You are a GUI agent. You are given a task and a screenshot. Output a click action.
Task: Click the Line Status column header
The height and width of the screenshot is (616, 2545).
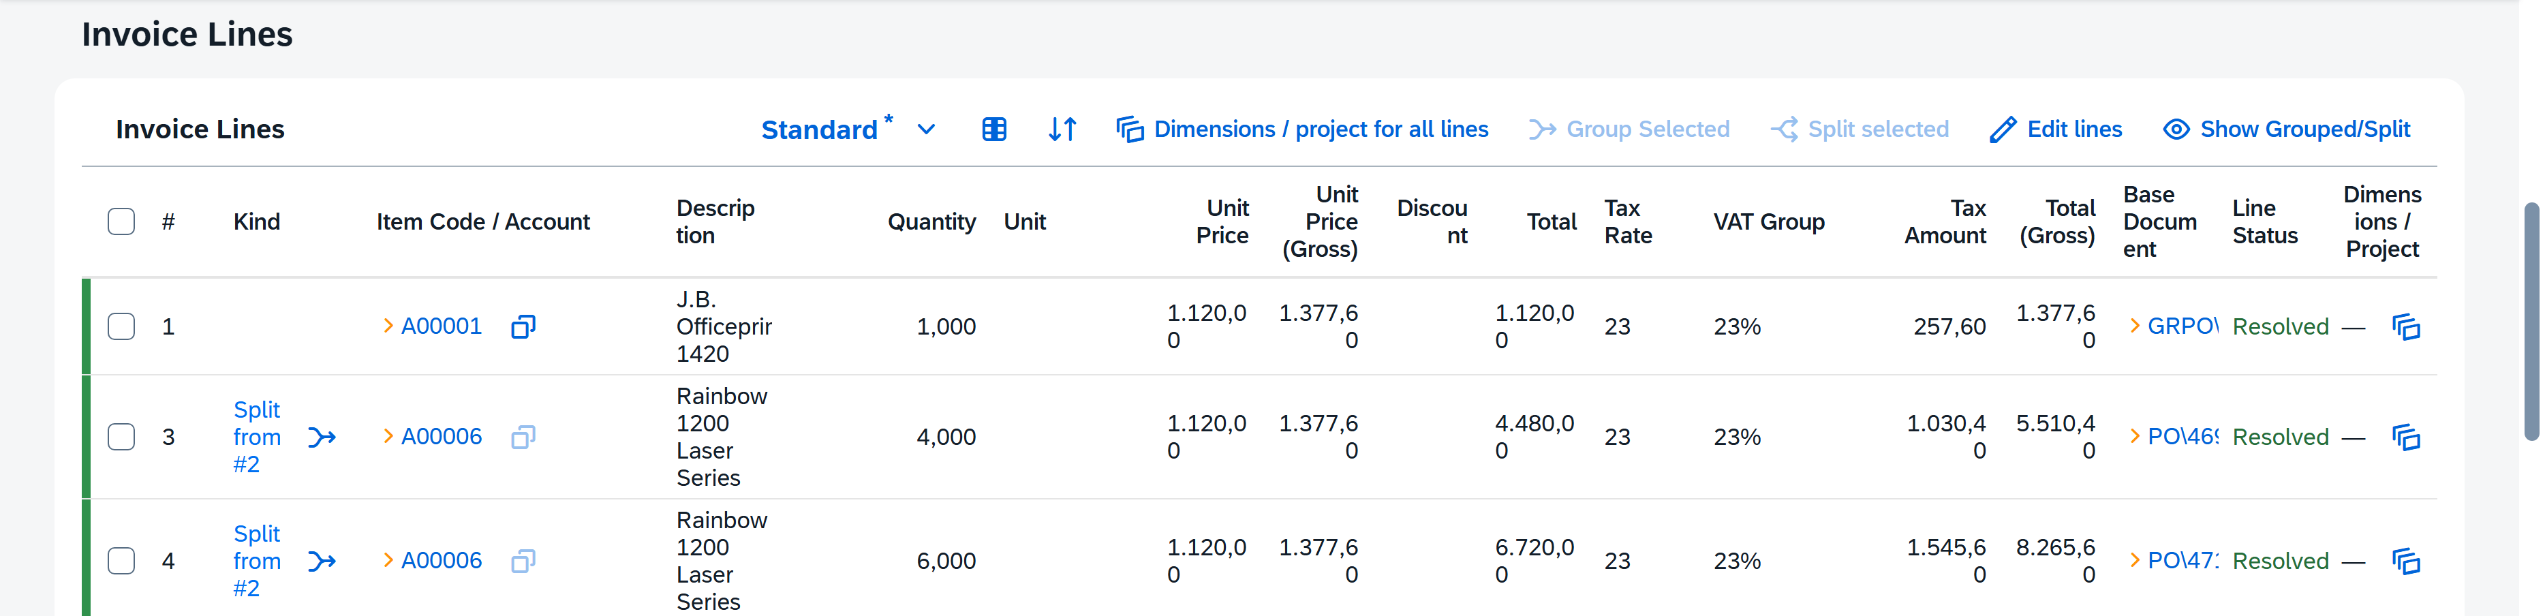tap(2264, 221)
